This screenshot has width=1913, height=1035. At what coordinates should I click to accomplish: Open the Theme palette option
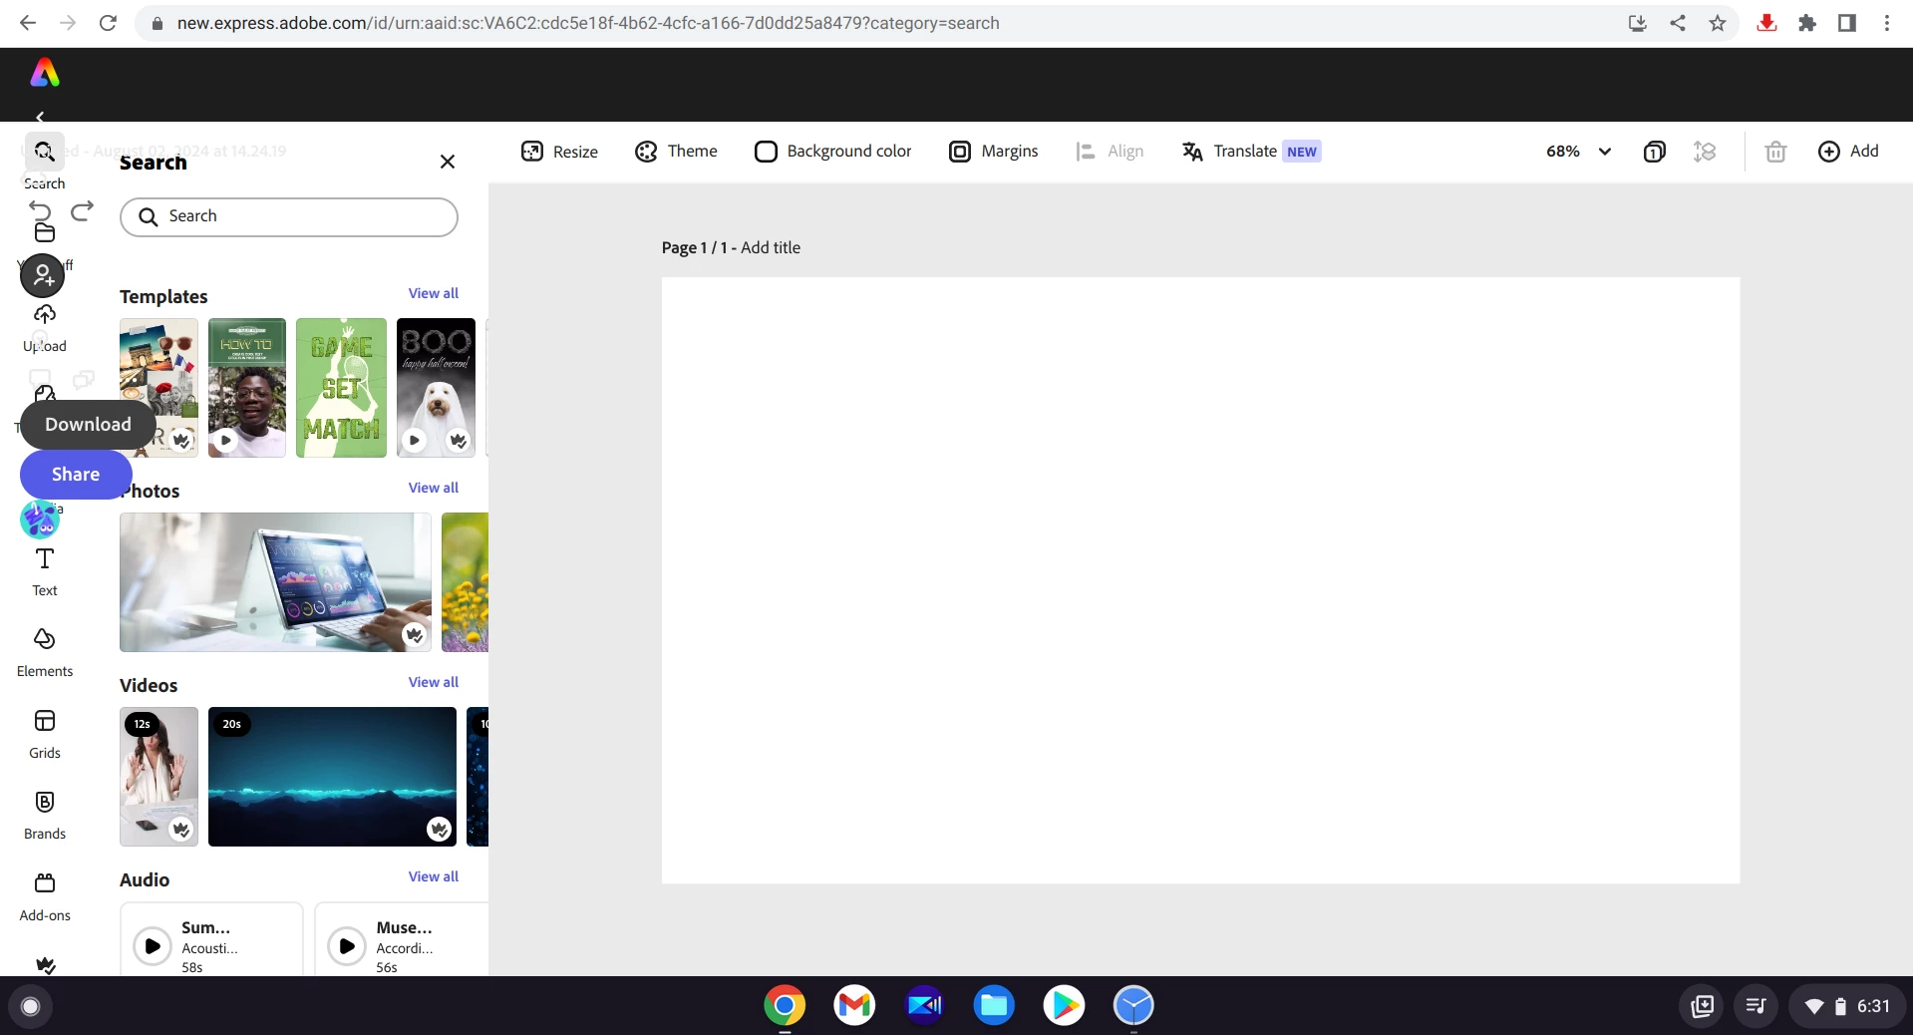click(676, 152)
